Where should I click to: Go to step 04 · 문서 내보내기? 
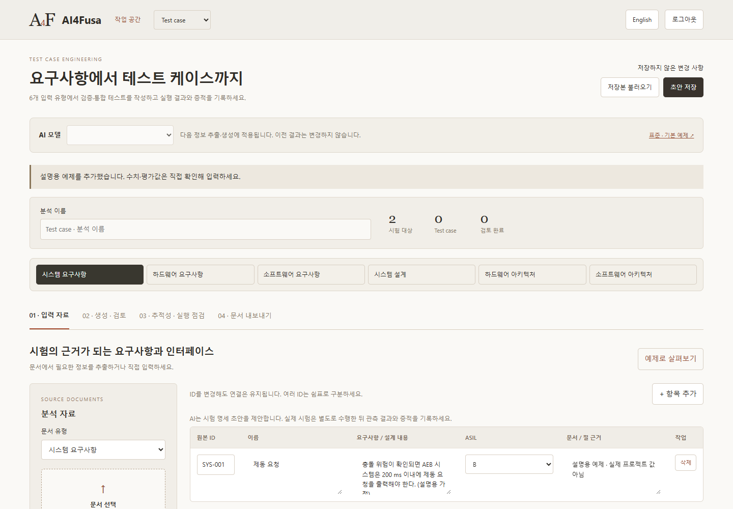click(x=245, y=316)
